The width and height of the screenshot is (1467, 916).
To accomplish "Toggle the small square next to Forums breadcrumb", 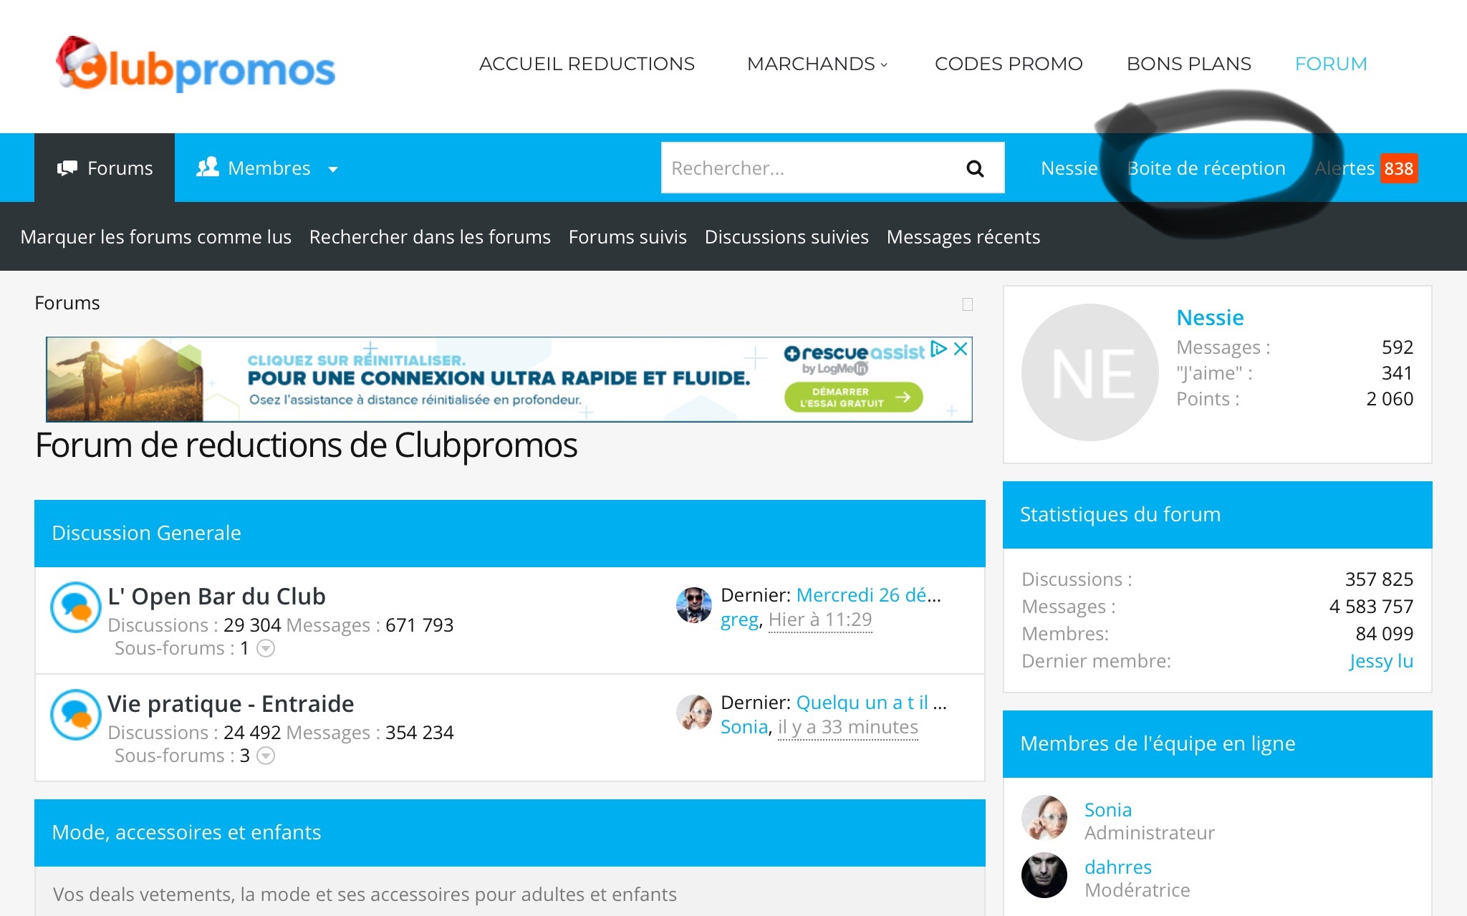I will [x=967, y=304].
